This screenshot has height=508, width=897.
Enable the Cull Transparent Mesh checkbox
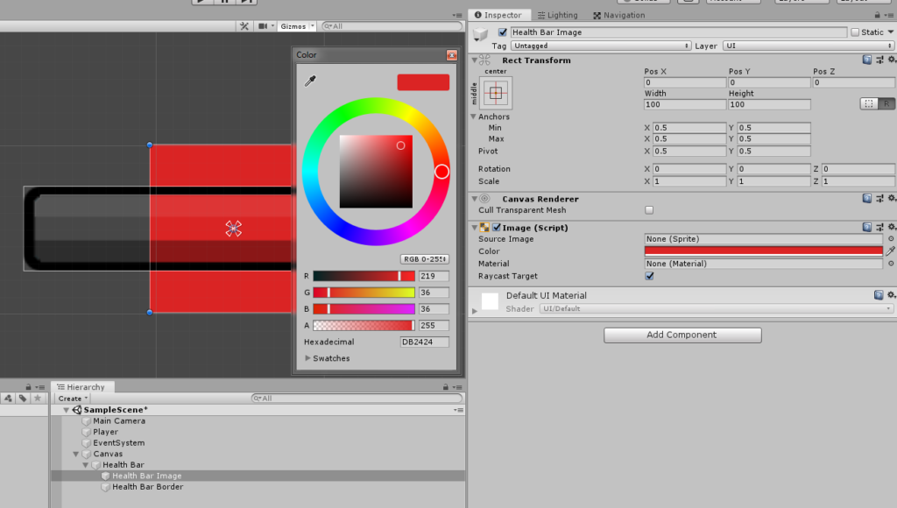click(x=649, y=210)
